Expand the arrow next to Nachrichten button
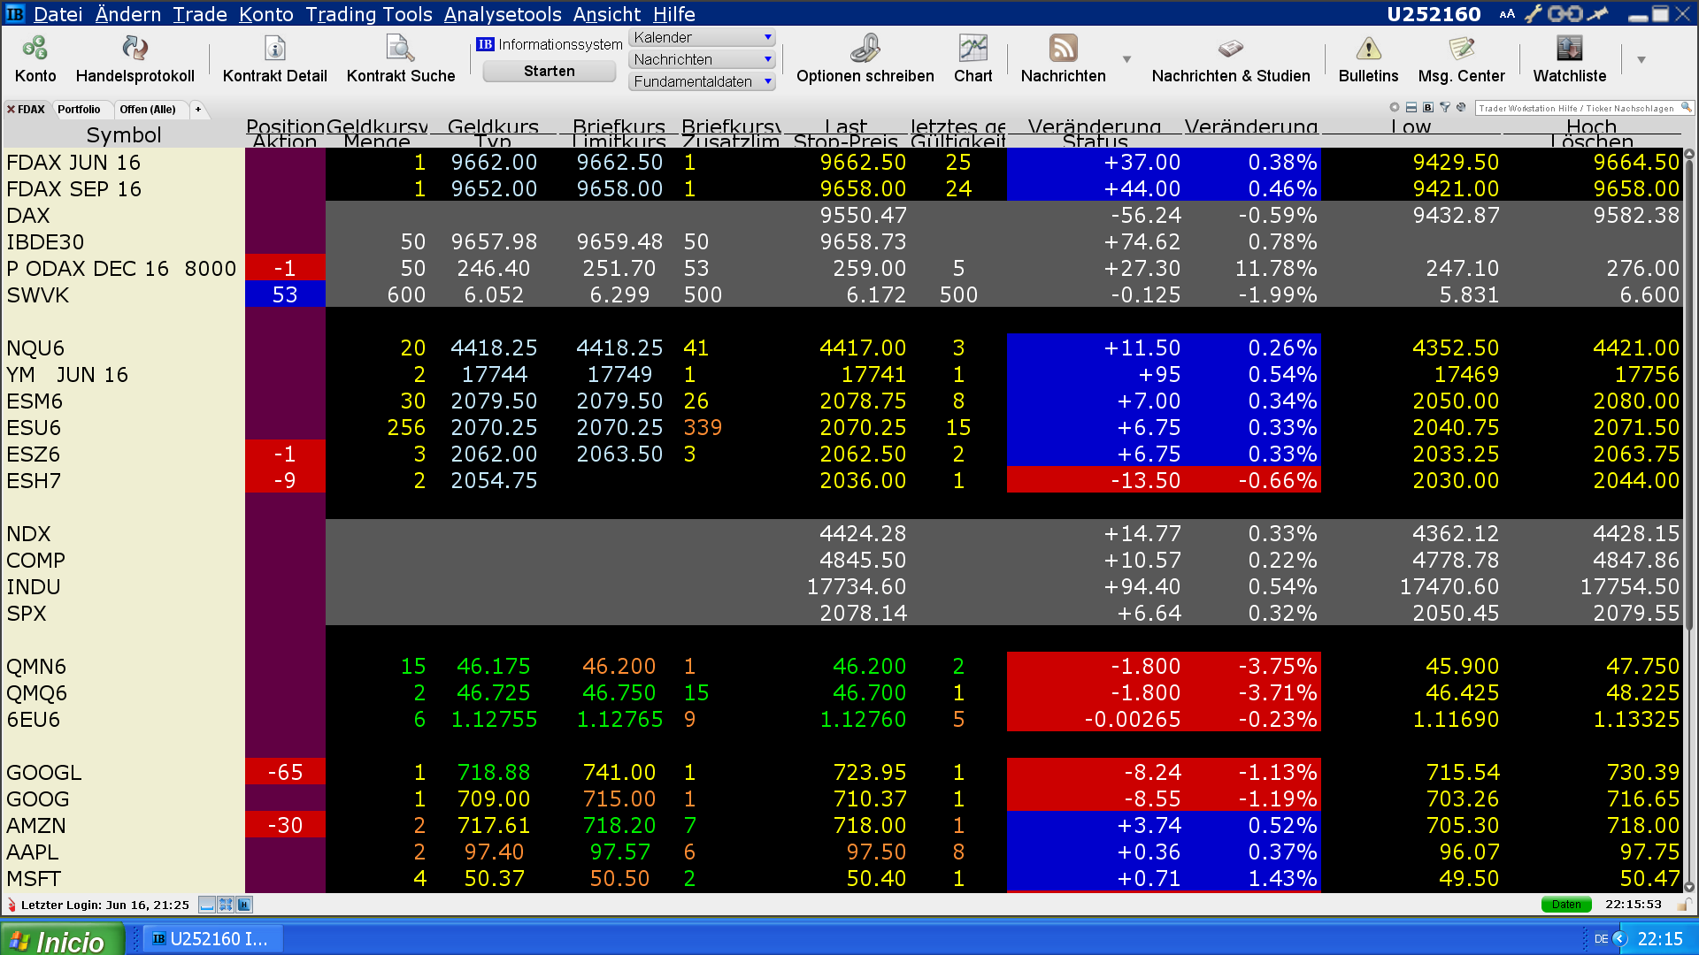The height and width of the screenshot is (955, 1699). pos(1126,59)
